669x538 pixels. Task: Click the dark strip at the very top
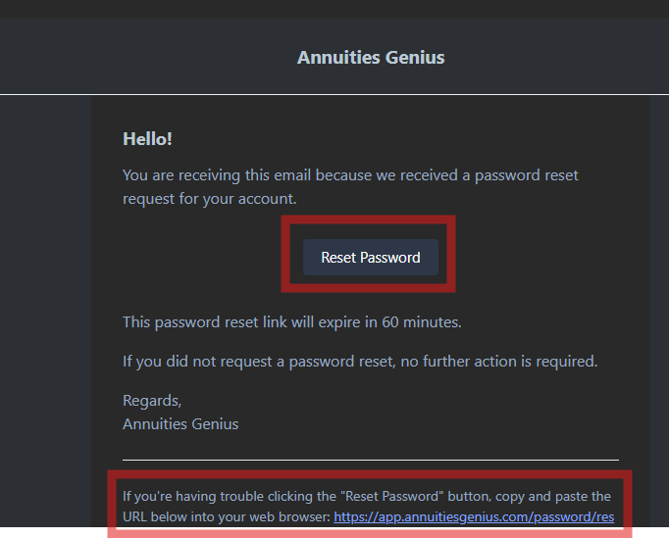tap(334, 8)
